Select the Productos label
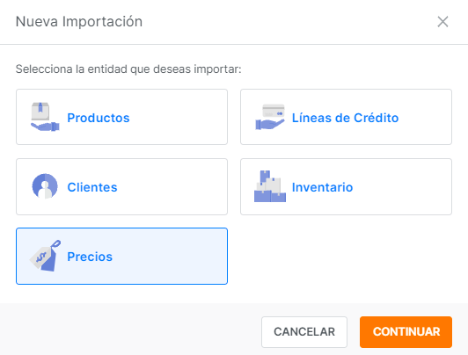Screen dimensions: 468x355 (x=99, y=118)
